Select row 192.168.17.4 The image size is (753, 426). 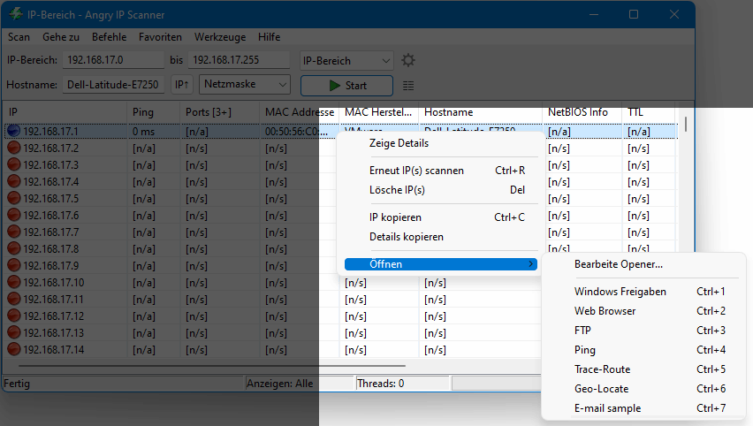click(51, 181)
